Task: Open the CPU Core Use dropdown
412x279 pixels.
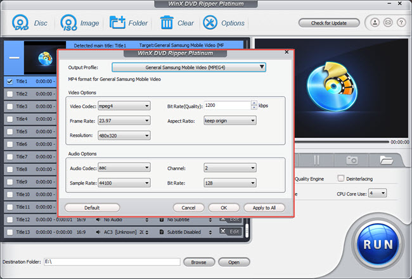Action: (x=377, y=194)
